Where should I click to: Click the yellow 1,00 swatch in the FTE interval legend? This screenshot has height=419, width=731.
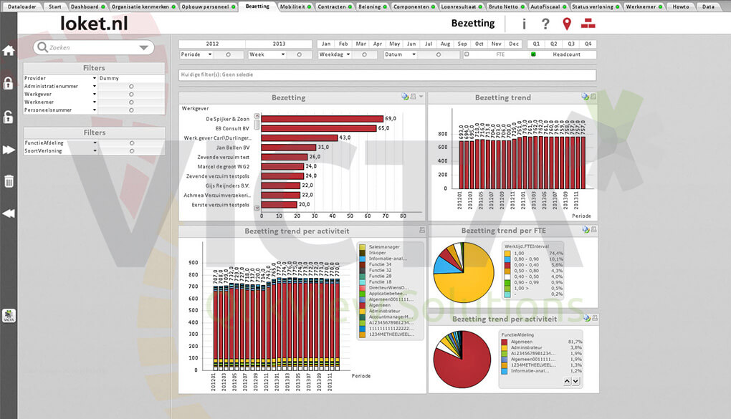[x=507, y=253]
